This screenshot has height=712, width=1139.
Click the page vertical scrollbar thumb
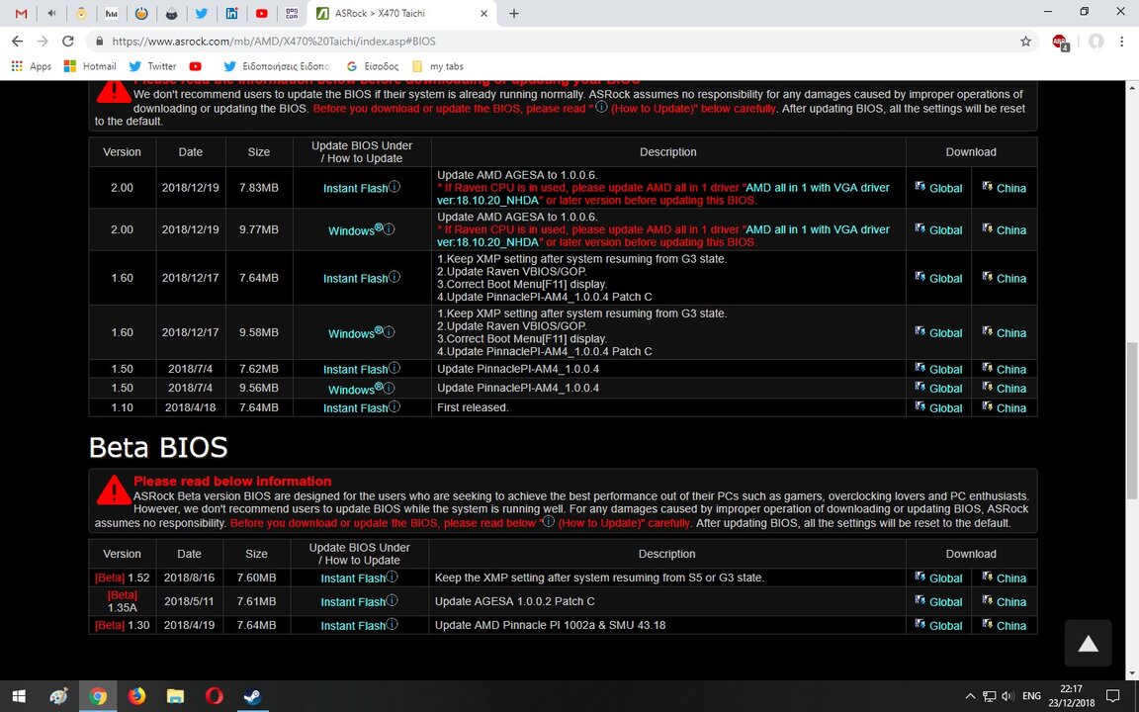[x=1132, y=420]
